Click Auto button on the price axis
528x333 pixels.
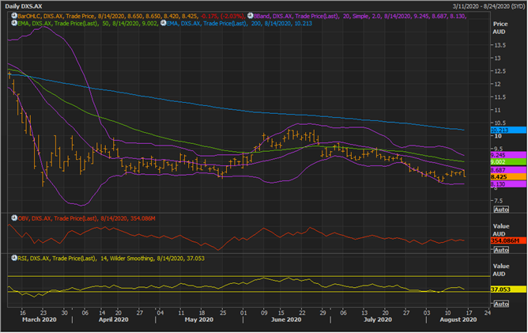(x=501, y=210)
